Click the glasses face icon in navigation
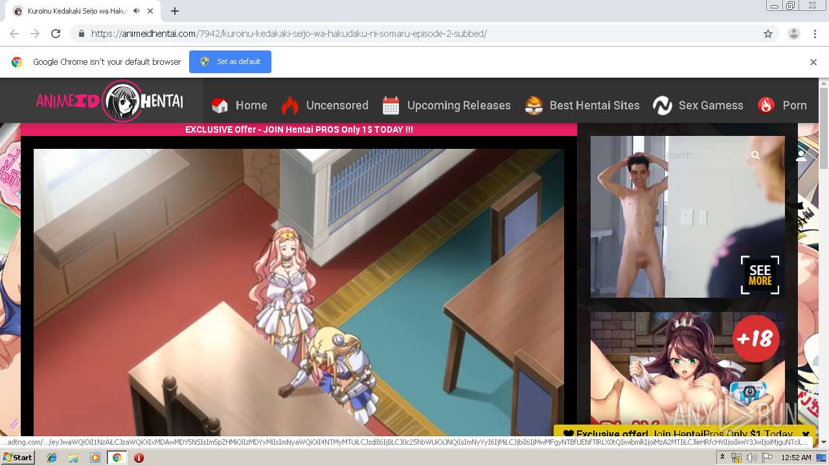Image resolution: width=829 pixels, height=466 pixels. pyautogui.click(x=534, y=105)
